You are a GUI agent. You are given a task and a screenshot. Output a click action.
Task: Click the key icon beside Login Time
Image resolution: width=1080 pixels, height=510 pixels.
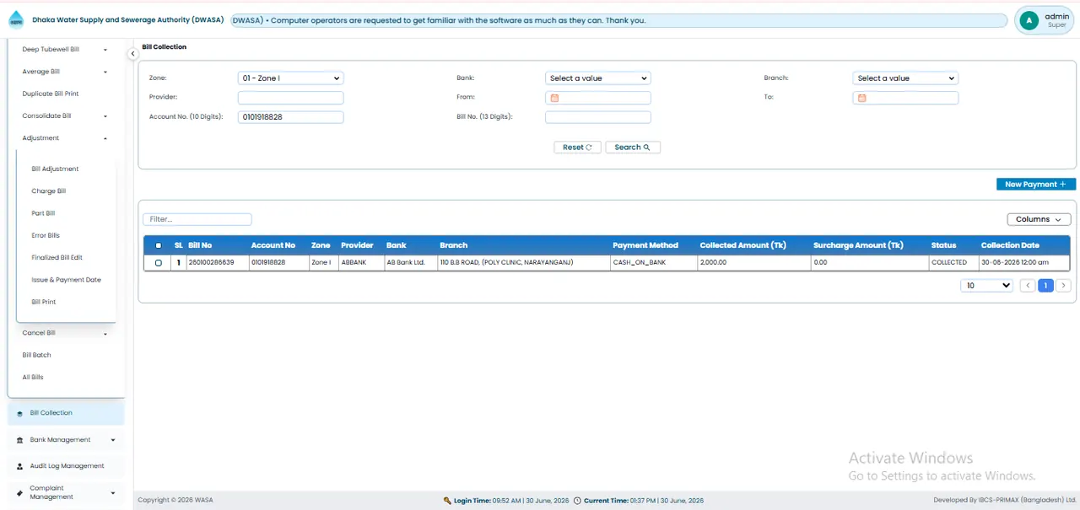447,501
